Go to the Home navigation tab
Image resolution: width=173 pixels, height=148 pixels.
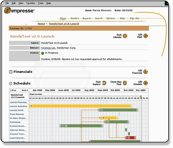(x=63, y=18)
